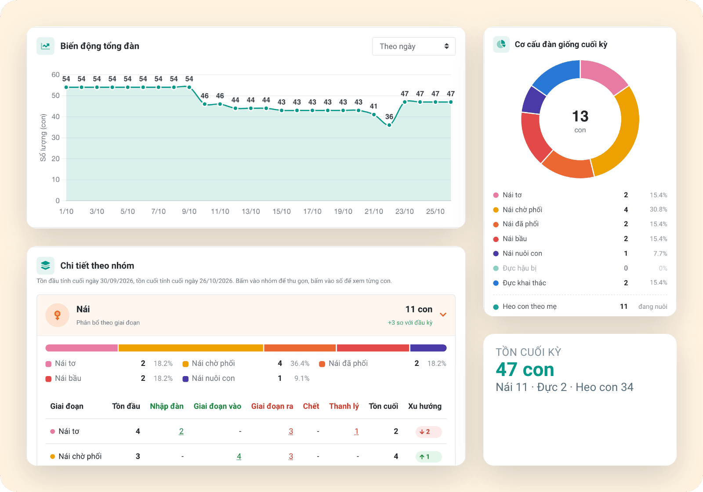Viewport: 703px width, 492px height.
Task: Toggle Nái nuôi con in the donut legend
Action: pos(580,253)
